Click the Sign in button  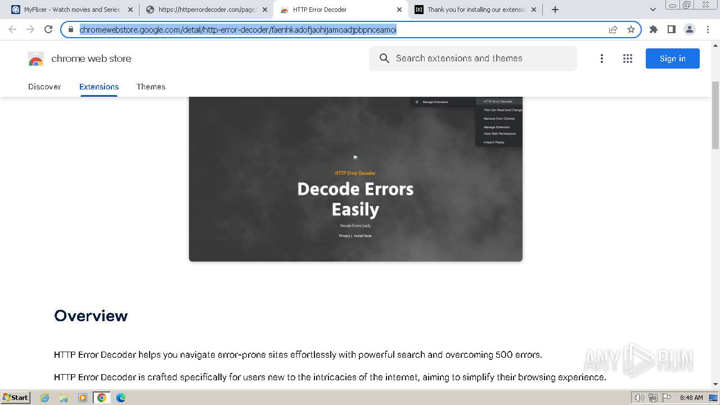point(673,58)
